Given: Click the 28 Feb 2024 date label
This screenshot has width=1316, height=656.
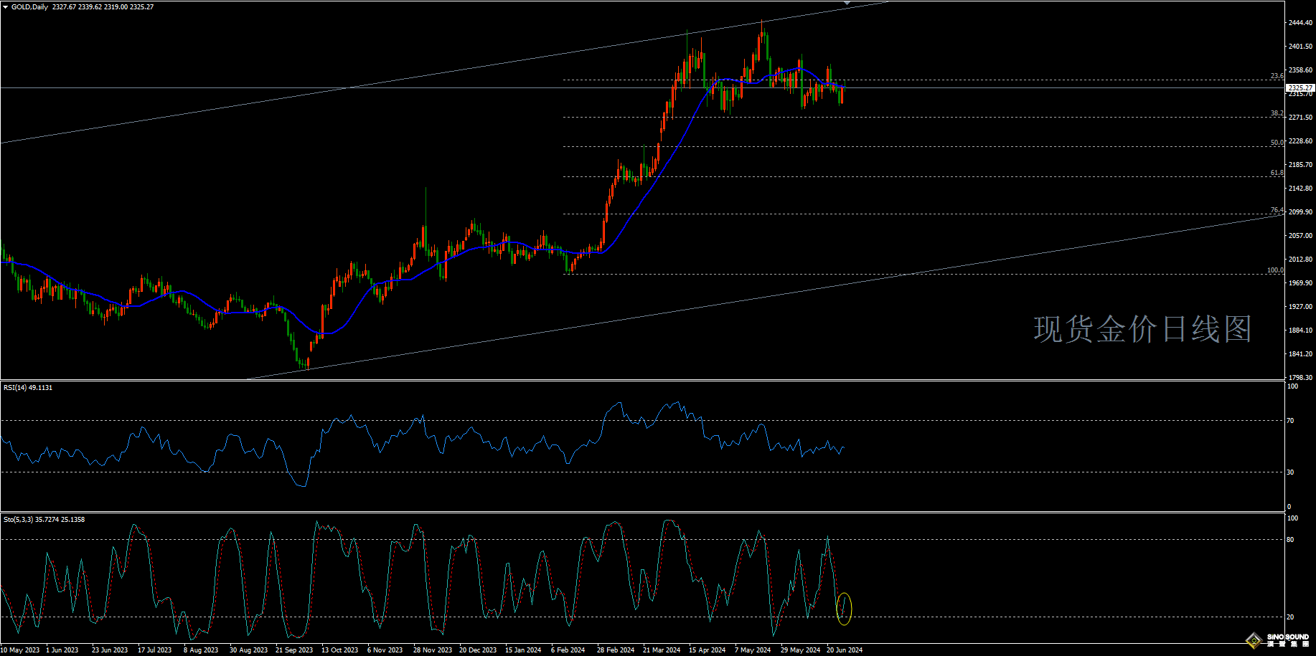Looking at the screenshot, I should [616, 650].
